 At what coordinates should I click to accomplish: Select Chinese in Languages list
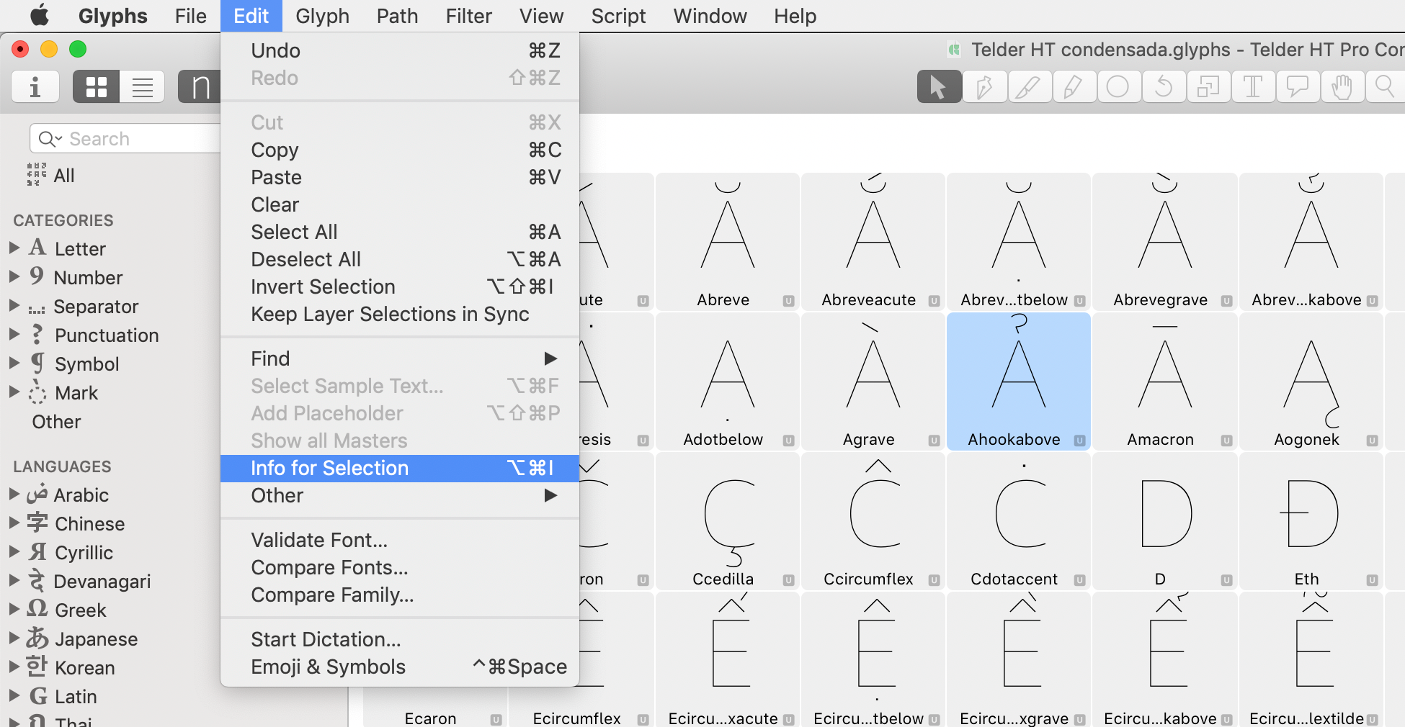tap(89, 524)
